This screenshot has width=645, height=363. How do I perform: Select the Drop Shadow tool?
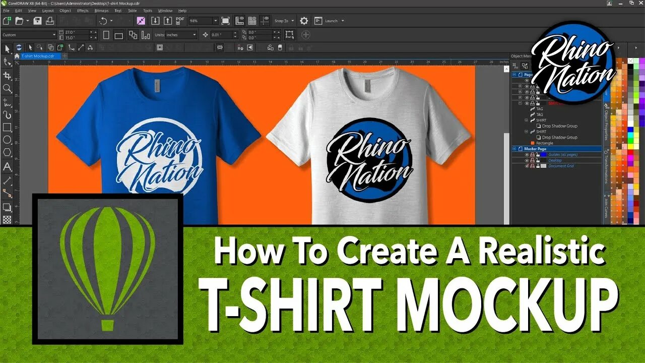[7, 207]
